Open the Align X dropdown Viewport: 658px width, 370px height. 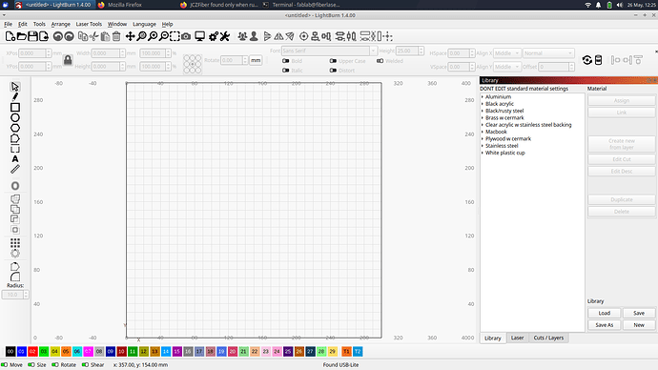[507, 53]
